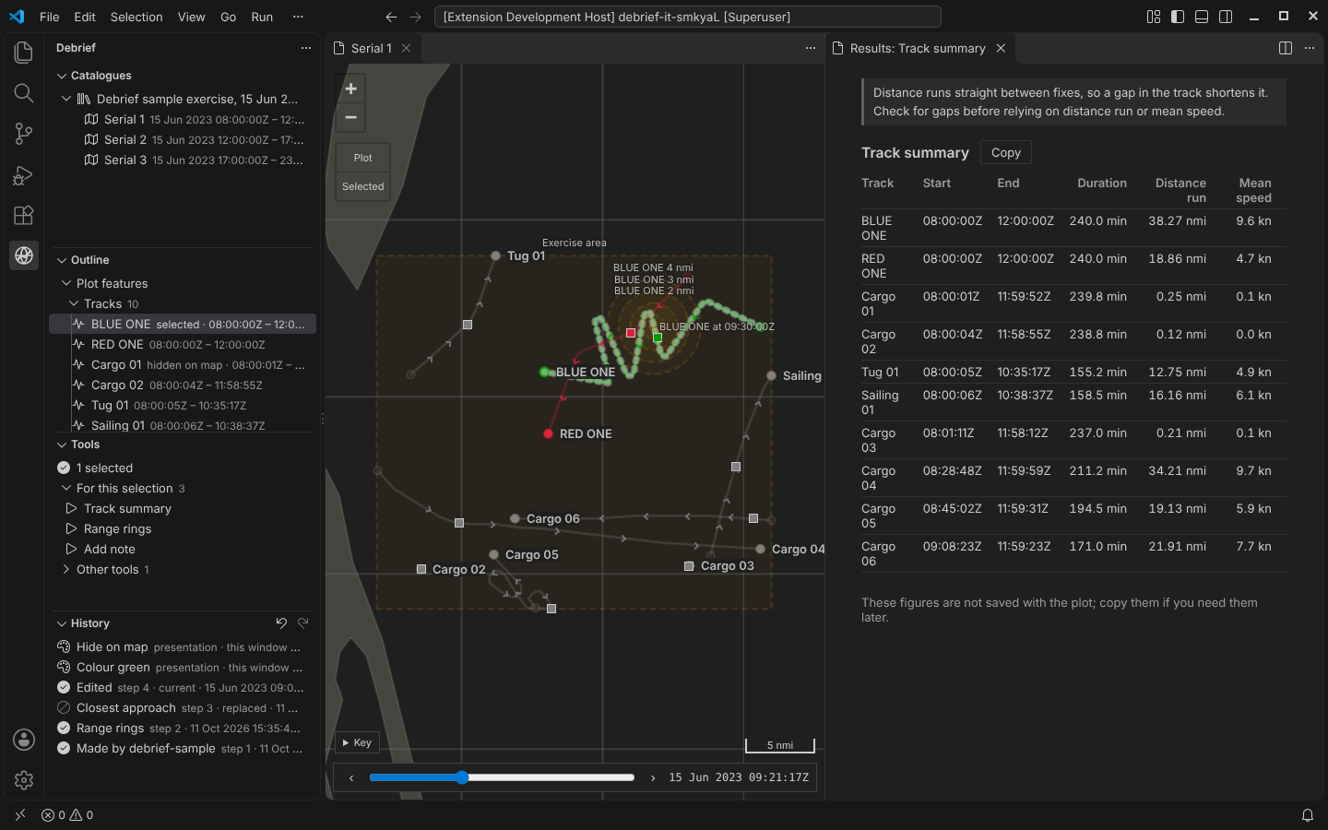Collapse the Tracks tree node
The height and width of the screenshot is (830, 1328).
(74, 303)
